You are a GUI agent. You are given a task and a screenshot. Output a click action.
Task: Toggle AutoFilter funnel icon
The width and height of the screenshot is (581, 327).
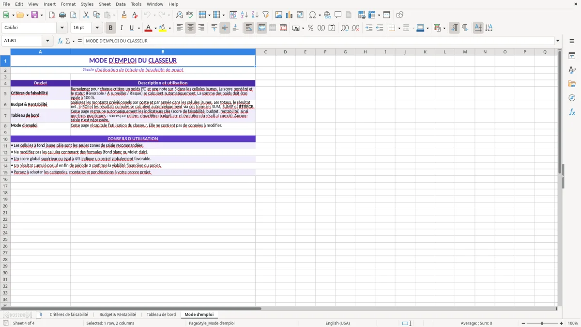(266, 15)
